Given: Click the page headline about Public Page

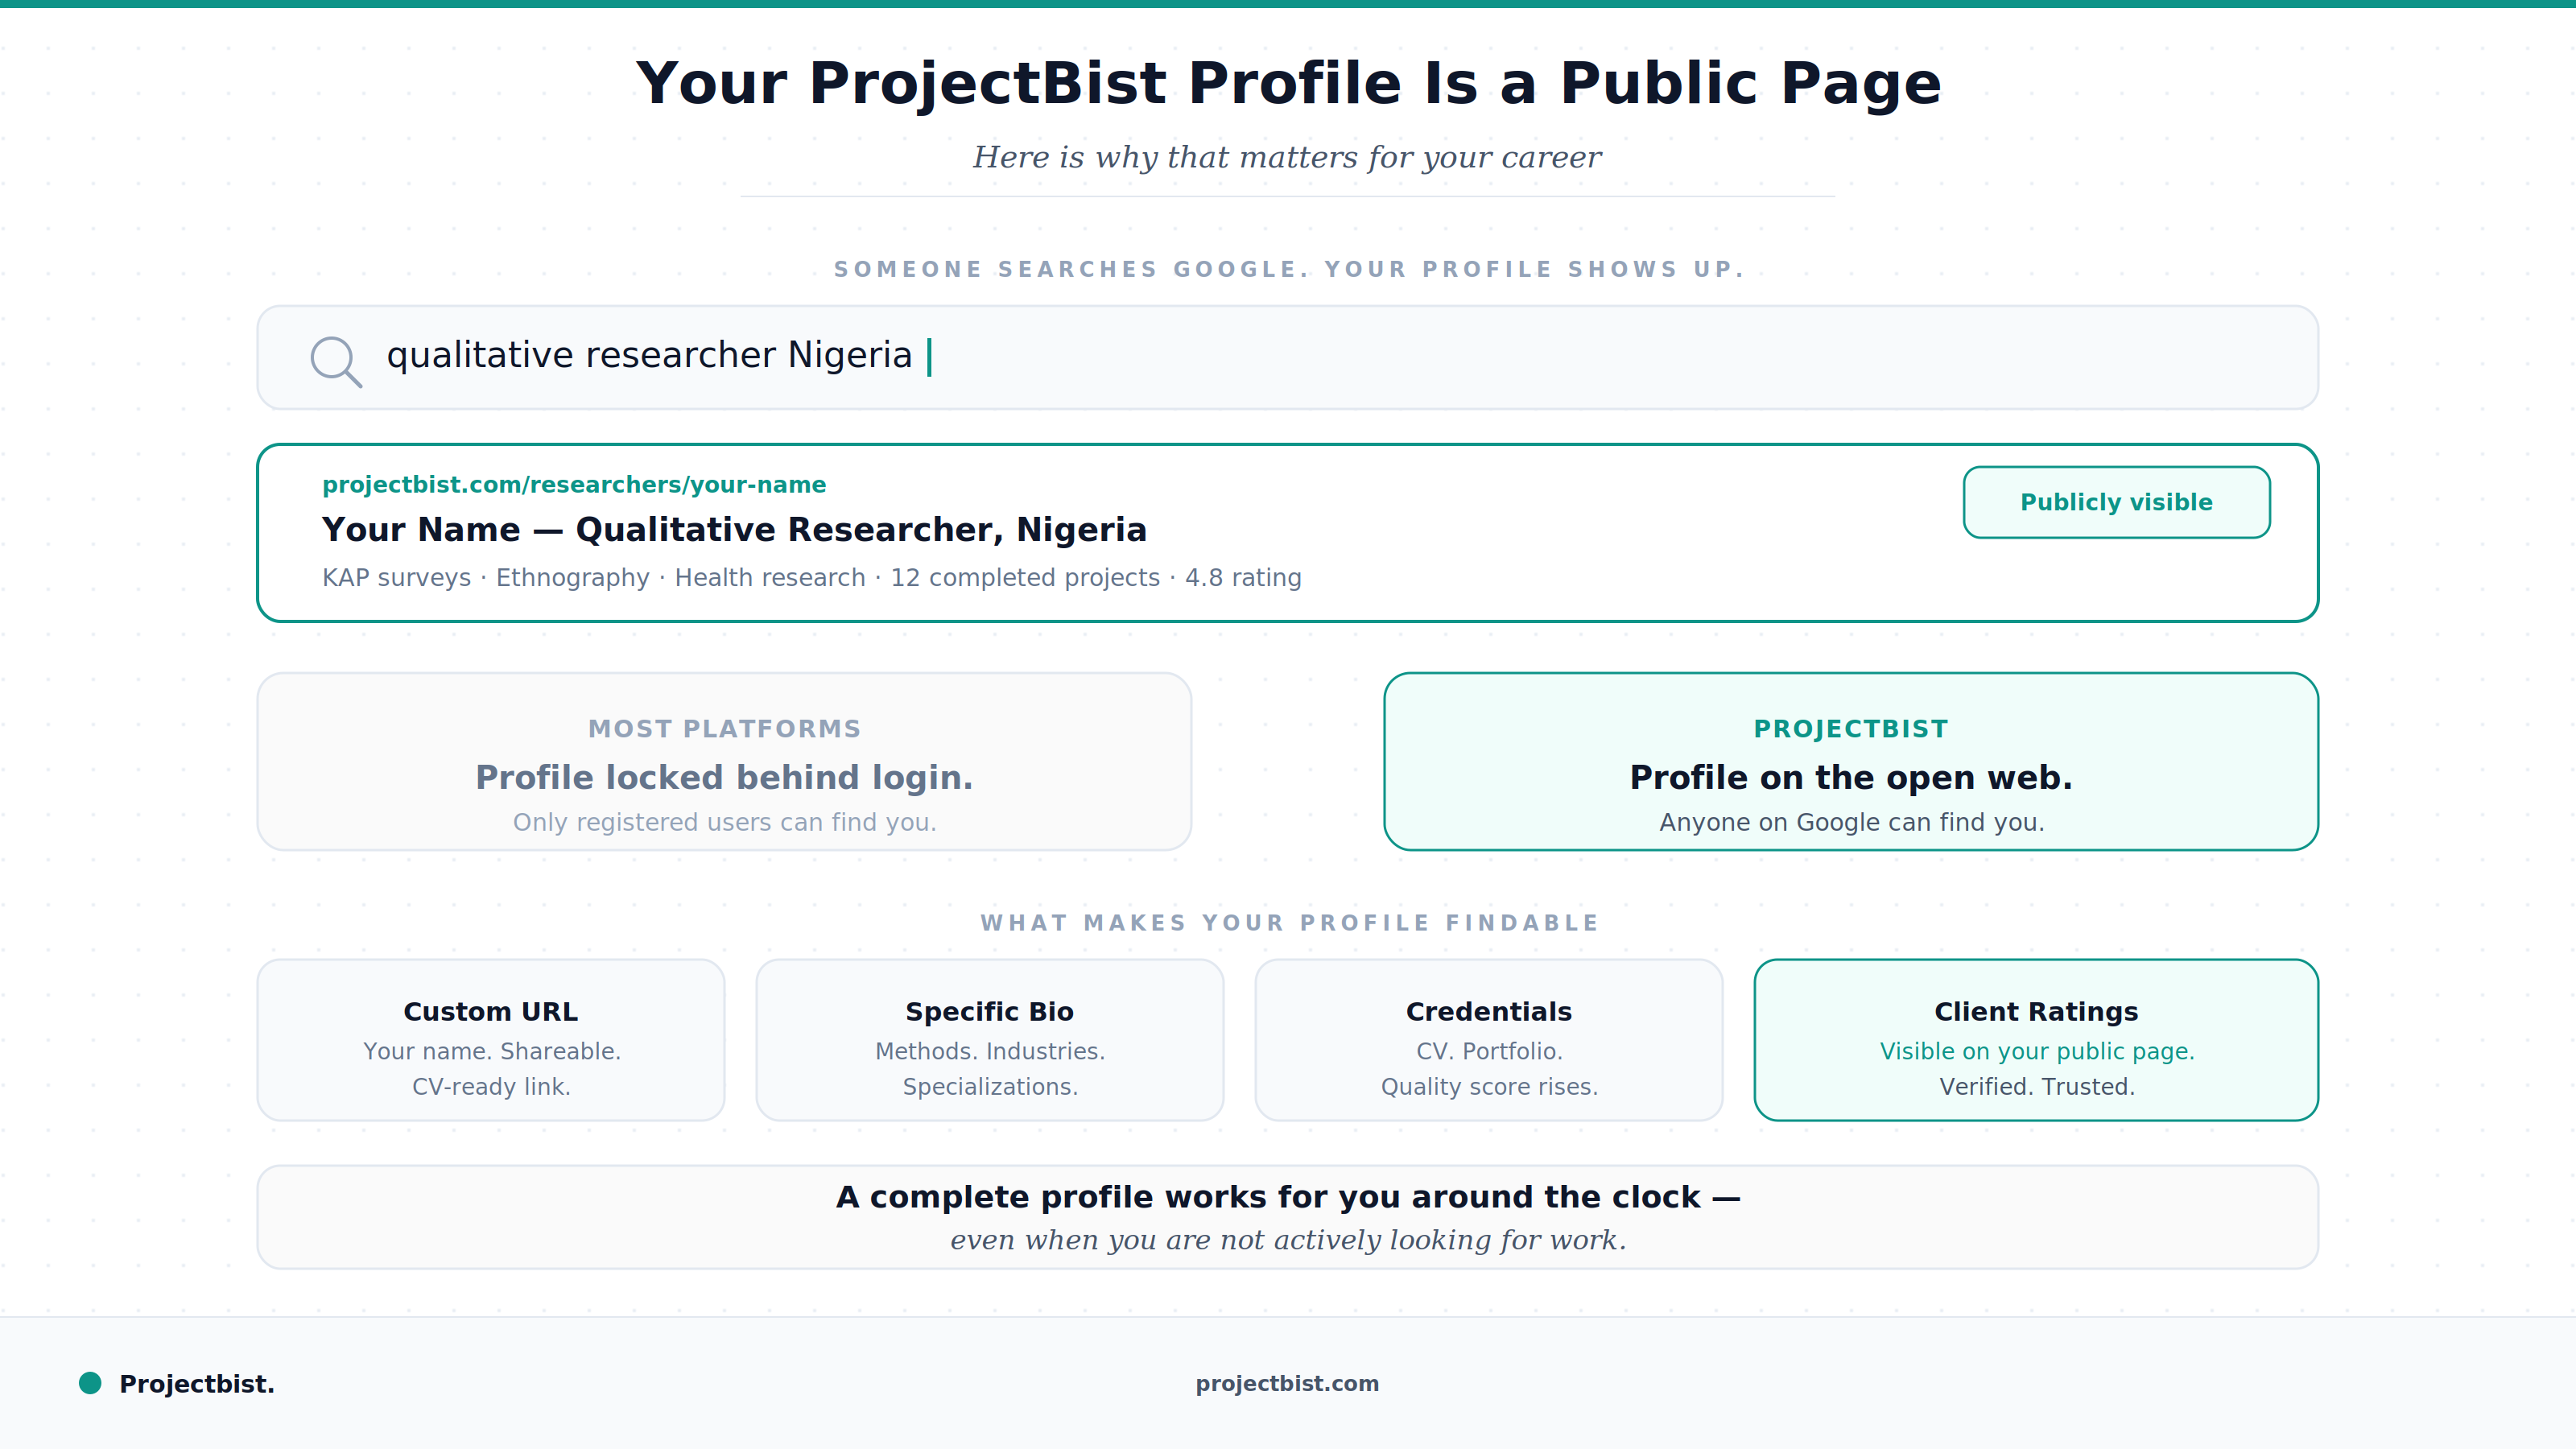Looking at the screenshot, I should coord(1287,83).
